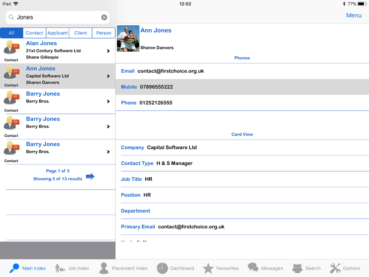Viewport: 369px width, 277px height.
Task: Click the Phones section header
Action: tap(242, 58)
